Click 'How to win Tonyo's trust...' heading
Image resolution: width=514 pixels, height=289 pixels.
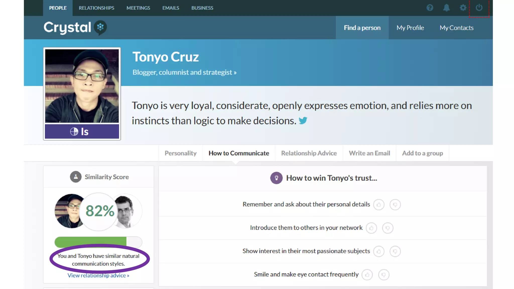click(x=332, y=178)
